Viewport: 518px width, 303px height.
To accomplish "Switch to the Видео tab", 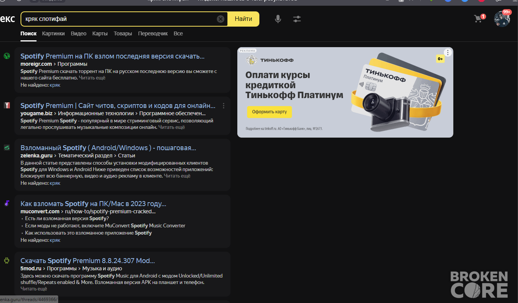I will coord(78,33).
